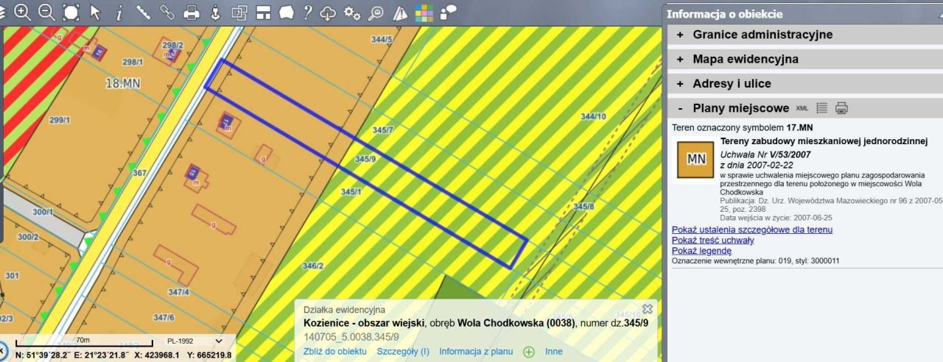Open the colorful grid thematic icon
Screen dimensions: 943x362
tap(424, 12)
